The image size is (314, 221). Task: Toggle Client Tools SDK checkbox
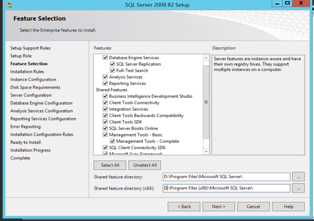(x=105, y=122)
